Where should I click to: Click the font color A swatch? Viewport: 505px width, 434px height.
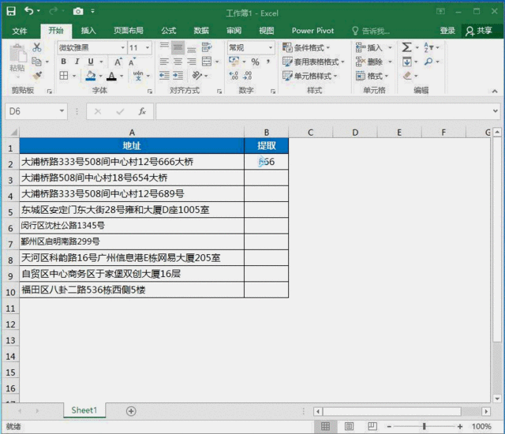coord(111,76)
